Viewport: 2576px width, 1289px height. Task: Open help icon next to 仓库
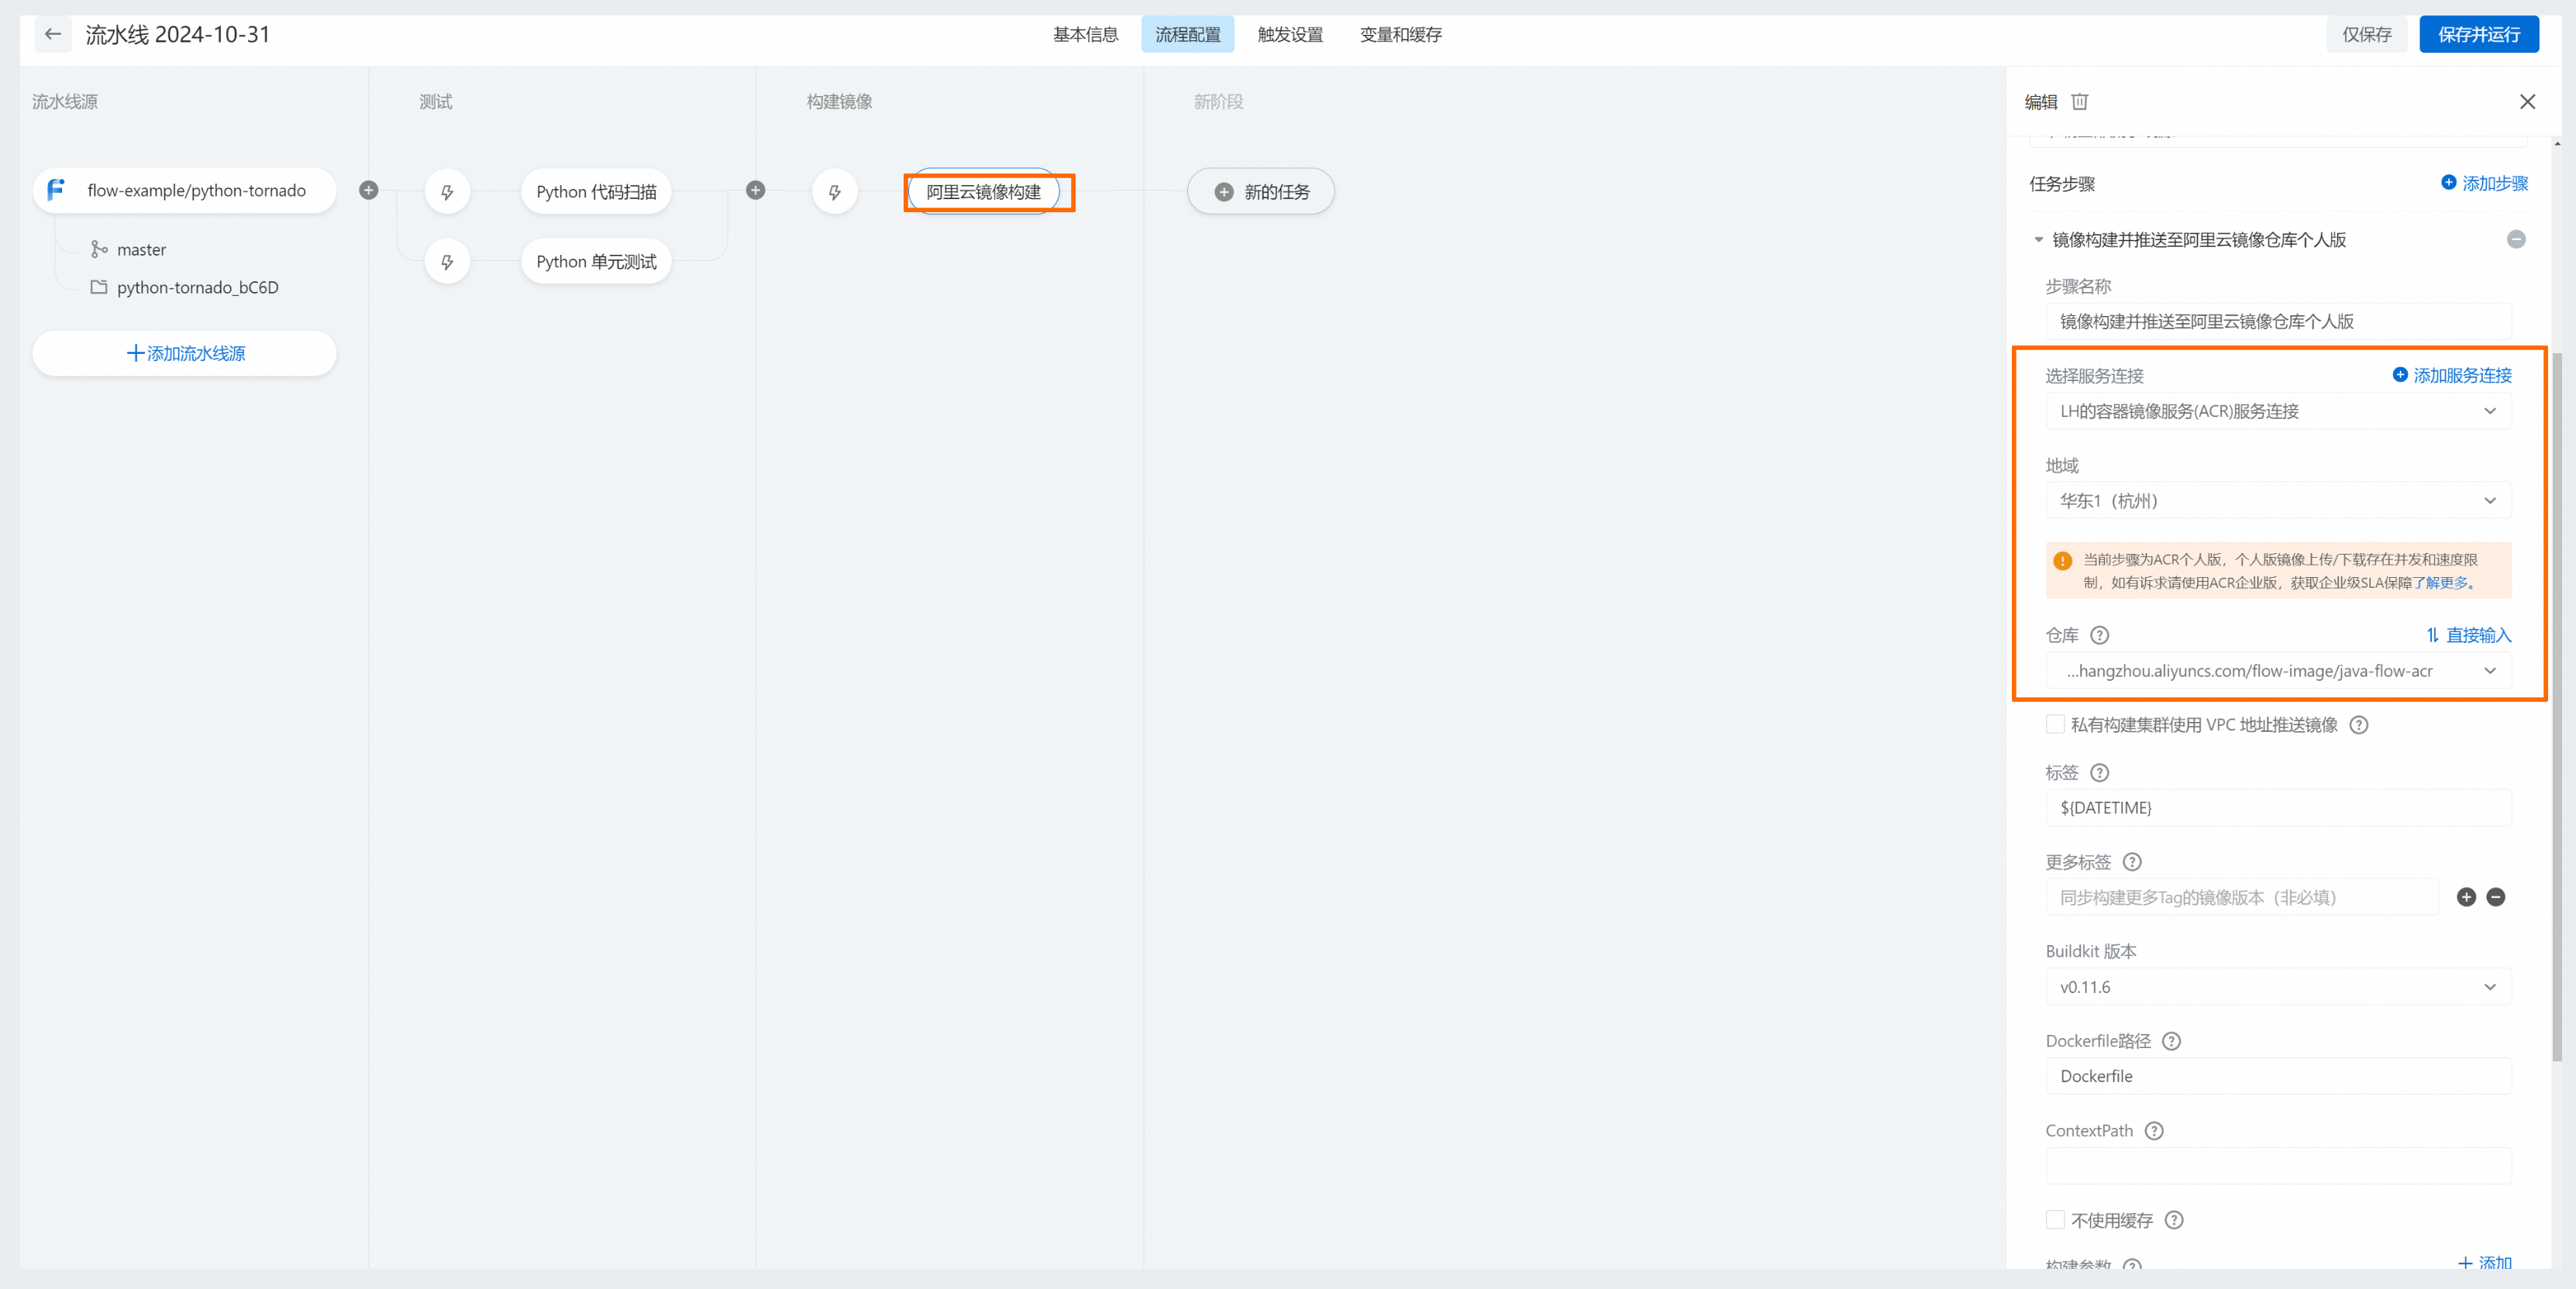tap(2100, 634)
